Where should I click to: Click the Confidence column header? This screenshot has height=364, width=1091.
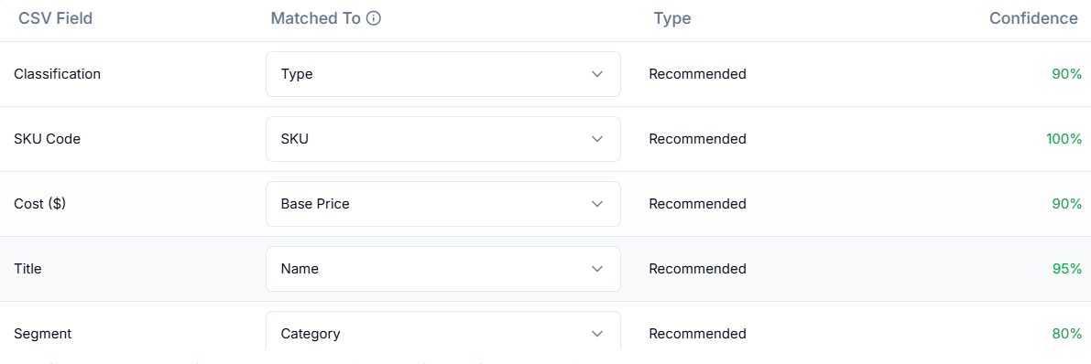1033,19
